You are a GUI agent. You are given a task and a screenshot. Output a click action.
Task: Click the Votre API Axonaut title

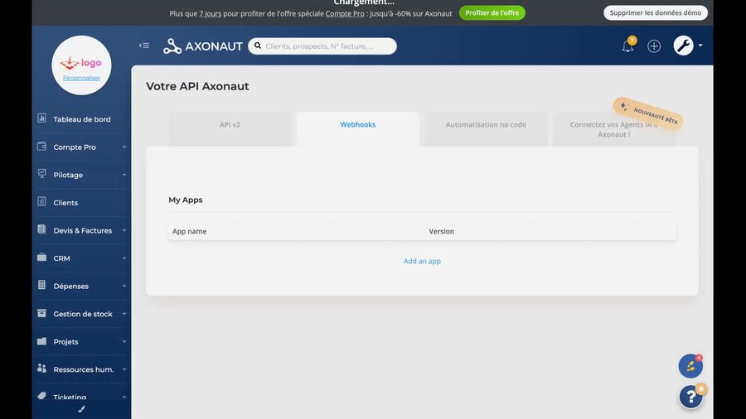pyautogui.click(x=197, y=86)
